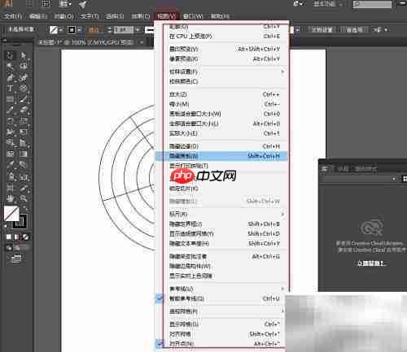Set paint mode to Color

(9, 237)
